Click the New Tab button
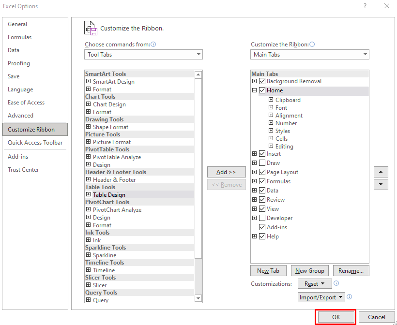The image size is (397, 325). (x=268, y=271)
